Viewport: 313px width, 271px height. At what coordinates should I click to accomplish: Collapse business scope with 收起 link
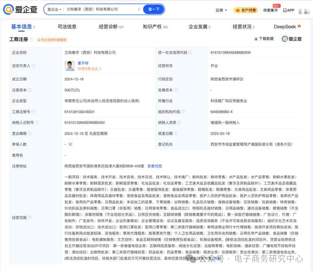[x=217, y=258]
